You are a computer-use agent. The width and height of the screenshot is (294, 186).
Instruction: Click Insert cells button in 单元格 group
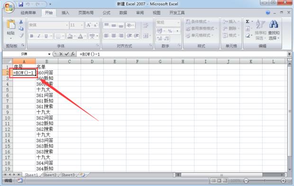[x=231, y=21]
